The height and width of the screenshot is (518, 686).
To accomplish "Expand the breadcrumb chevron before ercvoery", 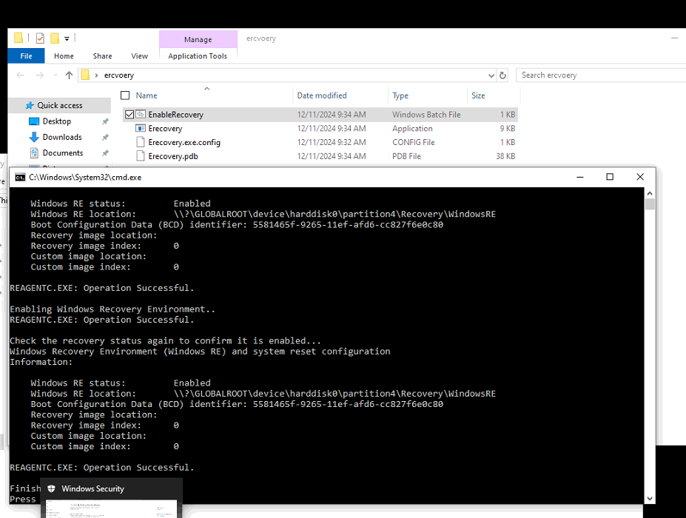I will (96, 75).
